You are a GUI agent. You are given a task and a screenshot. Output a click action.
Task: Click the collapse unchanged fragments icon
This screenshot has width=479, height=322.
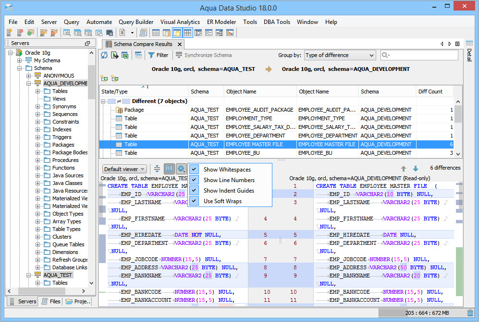click(x=157, y=169)
